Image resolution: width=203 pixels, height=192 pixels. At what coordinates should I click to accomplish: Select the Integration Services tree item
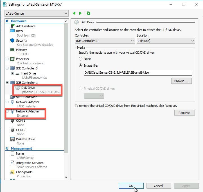click(30, 163)
